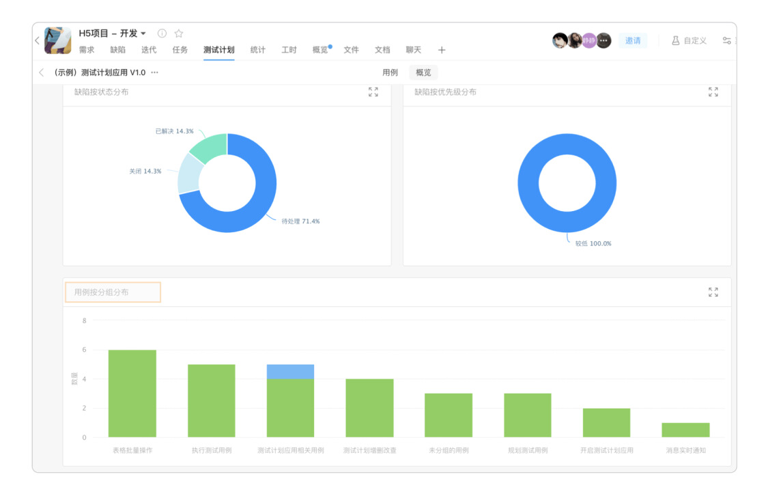This screenshot has height=496, width=768.
Task: Expand the 用例按分组分布 chart fullscreen
Action: click(713, 292)
